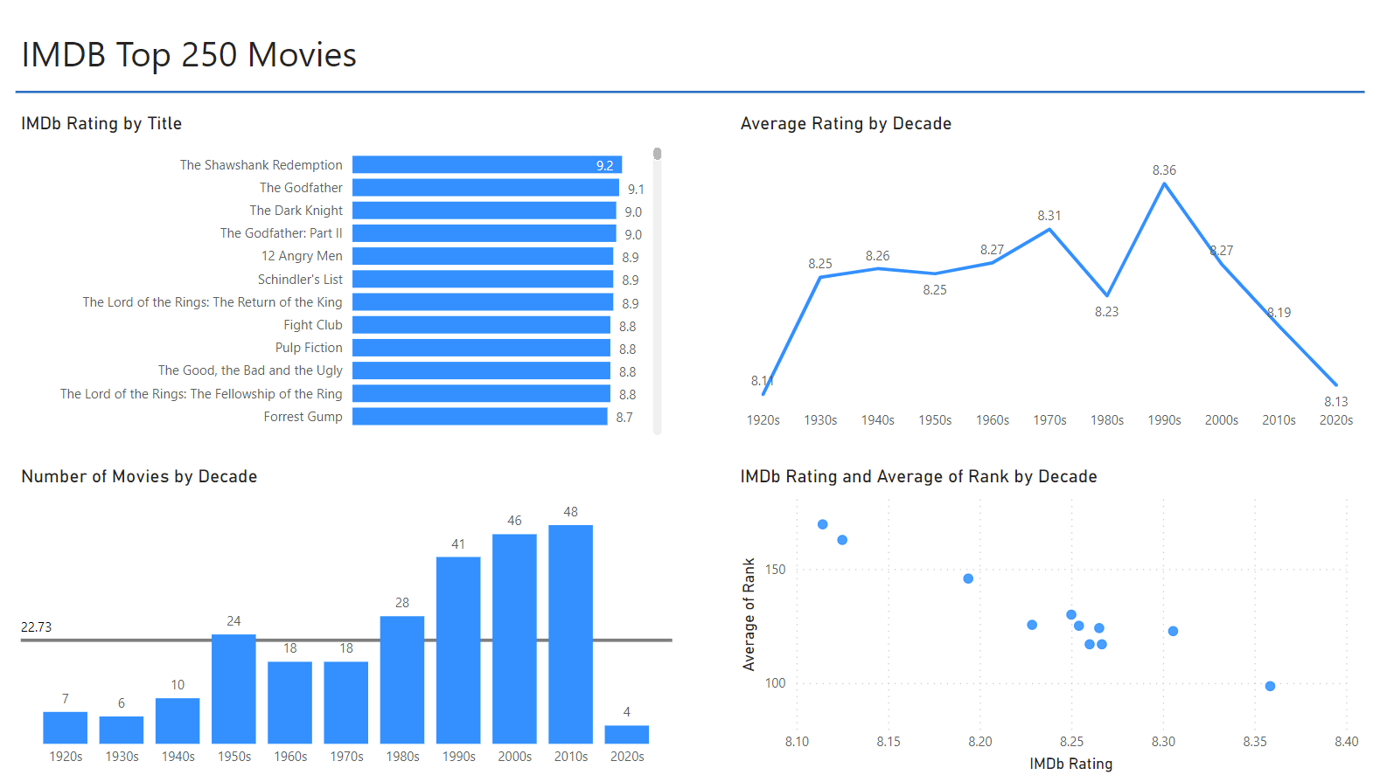Select the Fight Club rating bar
This screenshot has width=1380, height=775.
[x=481, y=325]
